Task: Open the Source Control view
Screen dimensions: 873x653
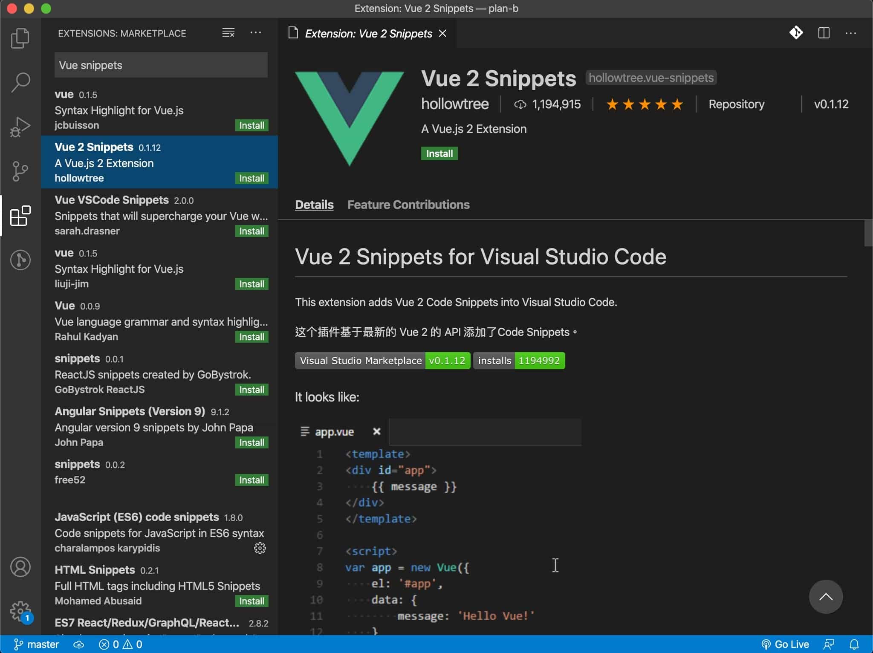Action: (20, 171)
